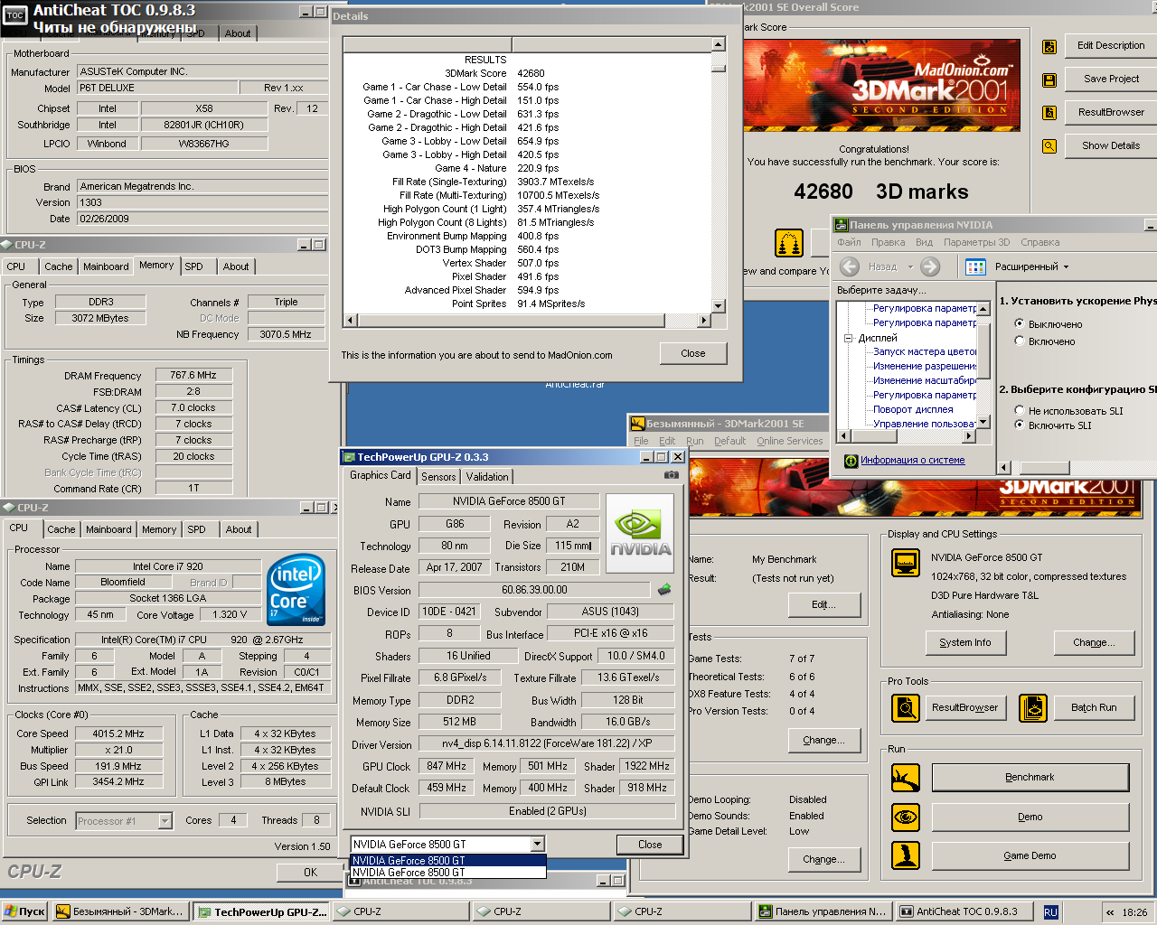Click the 3DMark2001 SE window title icon
1157x925 pixels.
[638, 424]
